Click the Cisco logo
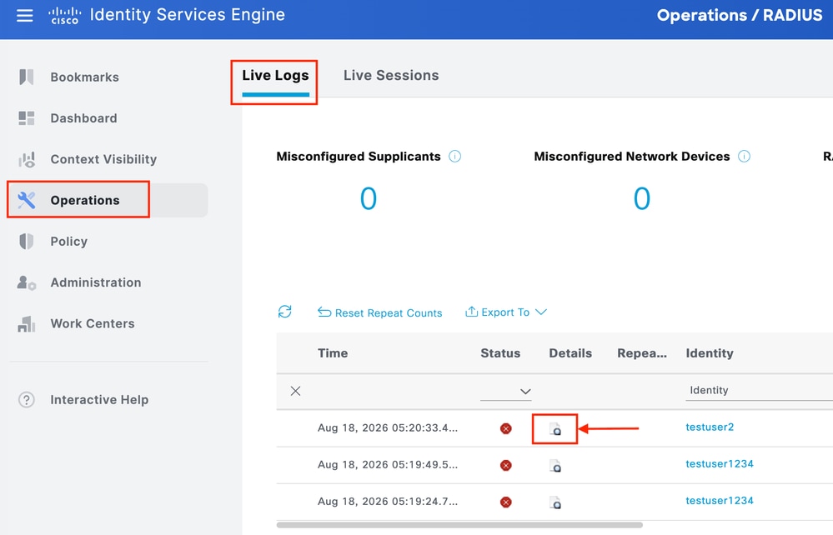 point(64,15)
